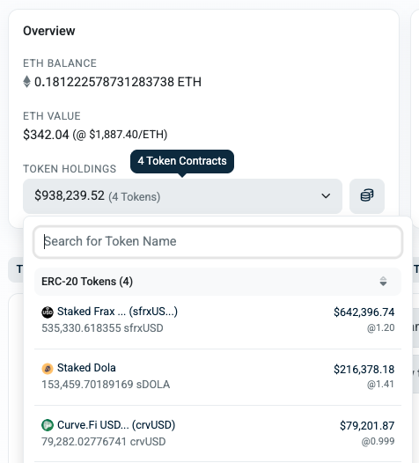Click the 4 Token Contracts tooltip
The image size is (419, 463).
[182, 161]
